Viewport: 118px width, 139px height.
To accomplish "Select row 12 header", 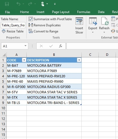I will click(3, 119).
